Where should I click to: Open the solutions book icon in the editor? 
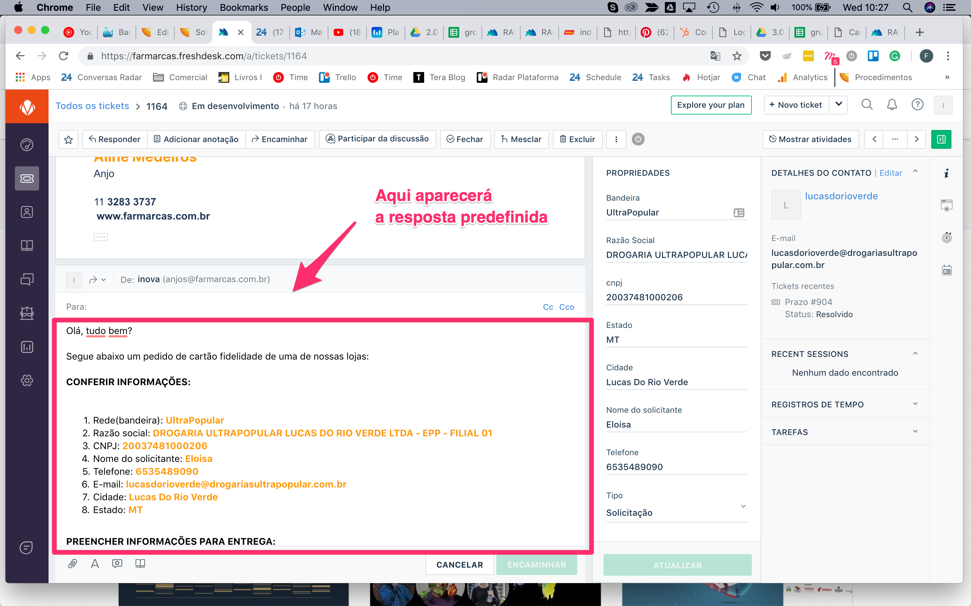140,564
